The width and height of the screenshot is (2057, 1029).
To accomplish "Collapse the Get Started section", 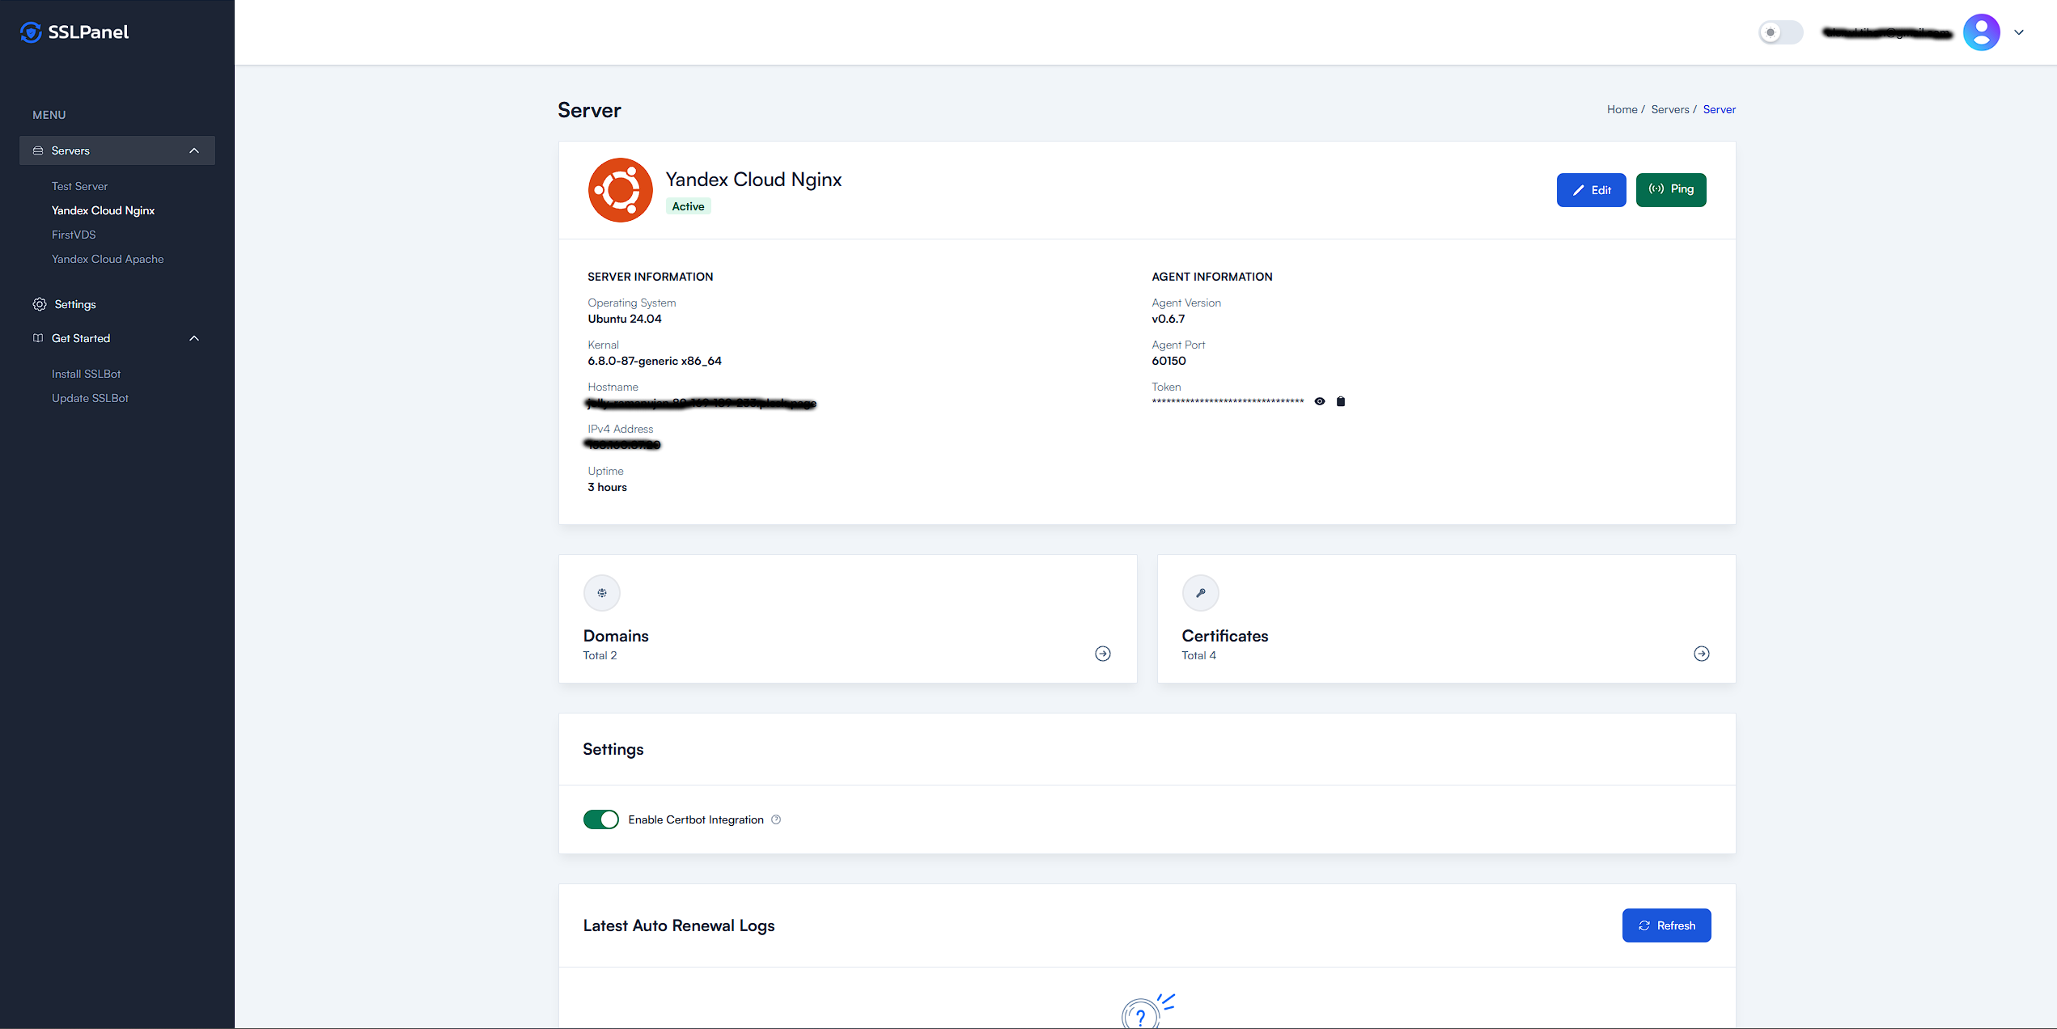I will 194,338.
